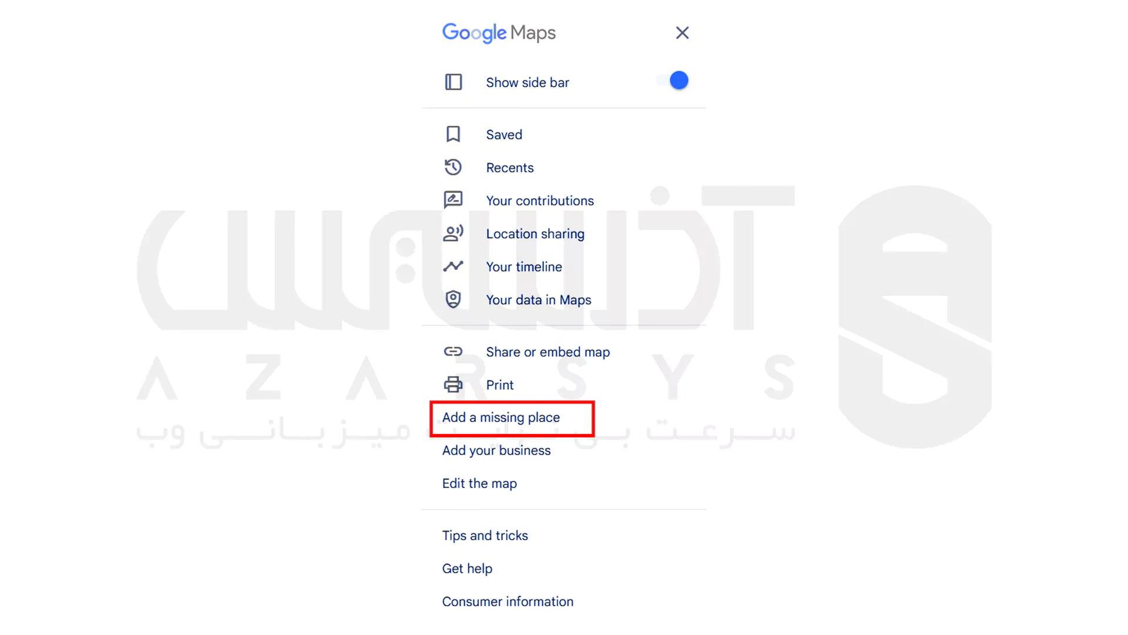Click the Your timeline menu item
Viewport: 1128px width, 635px height.
point(523,266)
